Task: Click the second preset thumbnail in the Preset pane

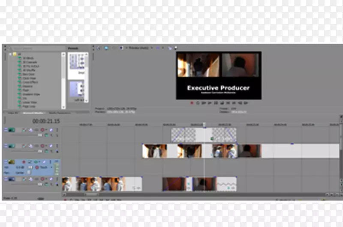Action: pyautogui.click(x=77, y=89)
